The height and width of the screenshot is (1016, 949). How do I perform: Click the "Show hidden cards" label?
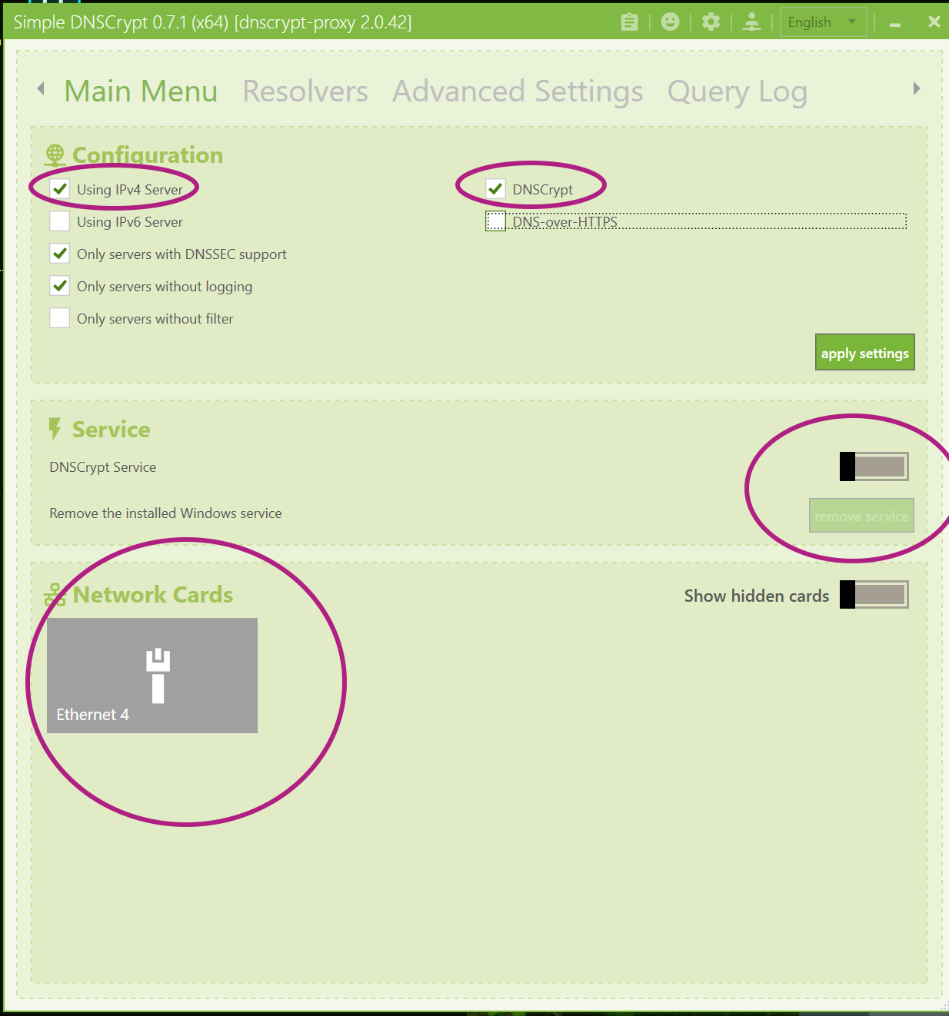757,596
